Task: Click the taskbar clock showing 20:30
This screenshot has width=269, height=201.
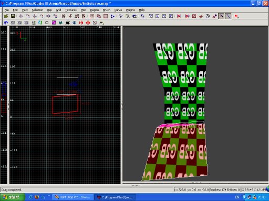Action: click(262, 197)
